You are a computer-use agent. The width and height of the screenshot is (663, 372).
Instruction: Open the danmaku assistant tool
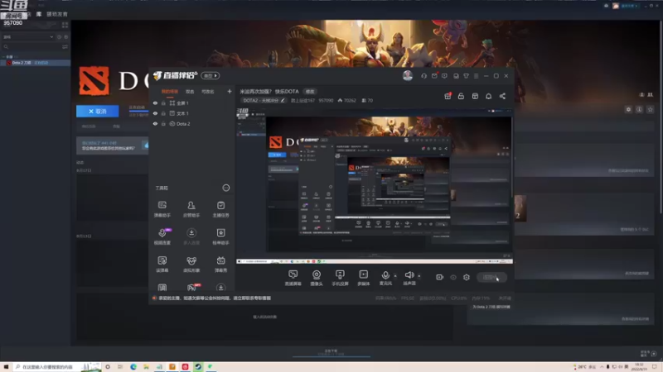pyautogui.click(x=162, y=209)
